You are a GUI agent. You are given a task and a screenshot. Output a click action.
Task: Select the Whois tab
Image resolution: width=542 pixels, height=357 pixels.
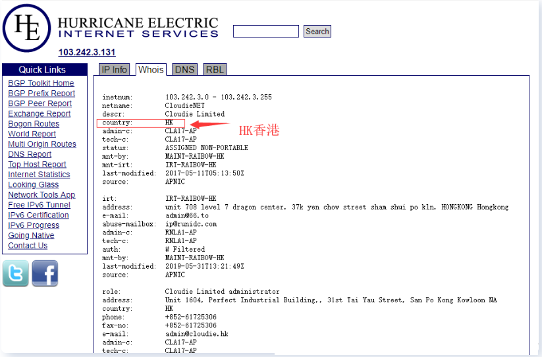[151, 69]
